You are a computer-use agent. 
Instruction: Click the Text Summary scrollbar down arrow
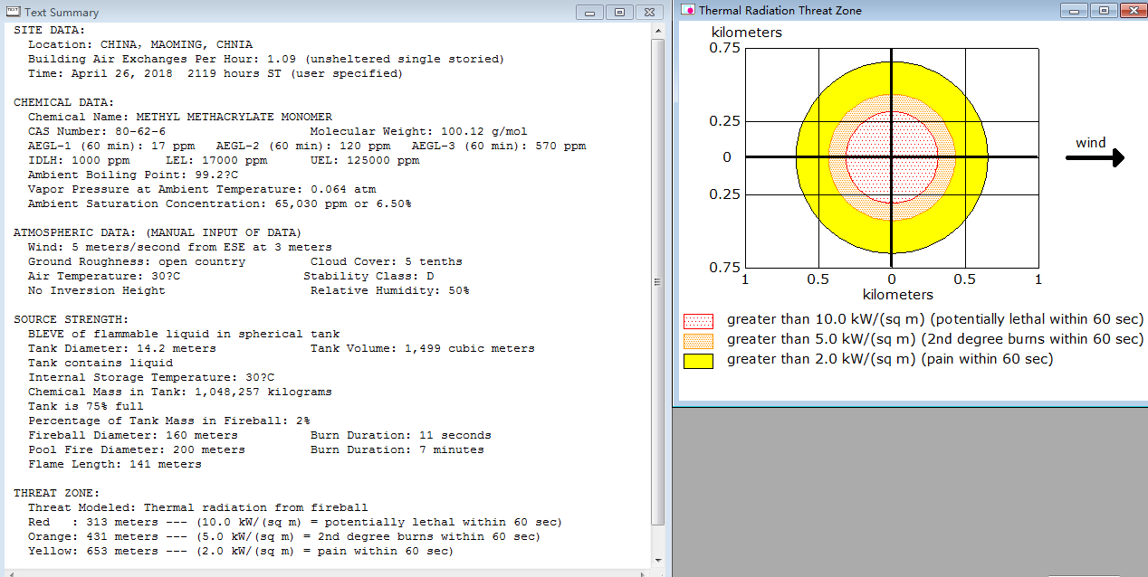click(658, 562)
